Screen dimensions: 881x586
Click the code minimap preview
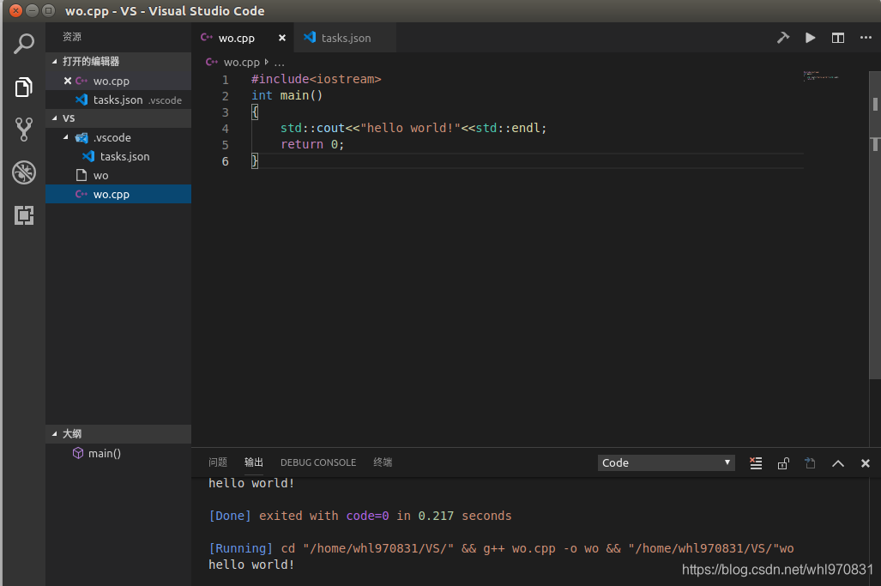coord(821,76)
